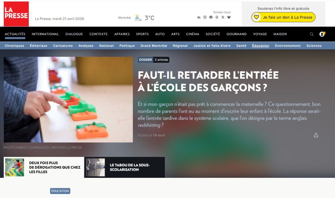Image resolution: width=335 pixels, height=198 pixels.
Task: Select the Santé sub-section tab
Action: 241,46
